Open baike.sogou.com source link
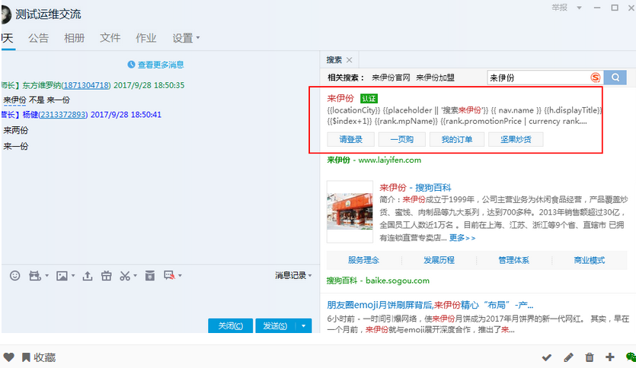 point(398,281)
